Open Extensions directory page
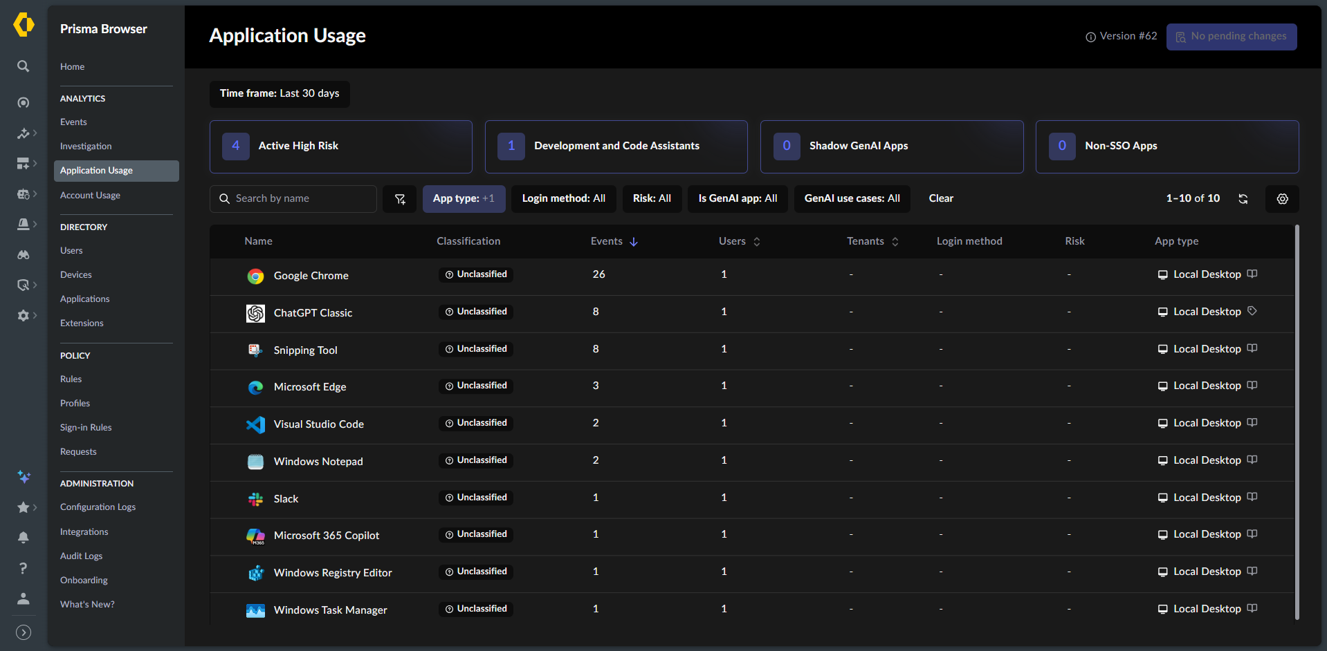The image size is (1327, 651). coord(82,323)
